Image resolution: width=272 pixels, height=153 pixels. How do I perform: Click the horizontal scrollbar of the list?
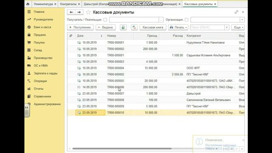[122, 149]
